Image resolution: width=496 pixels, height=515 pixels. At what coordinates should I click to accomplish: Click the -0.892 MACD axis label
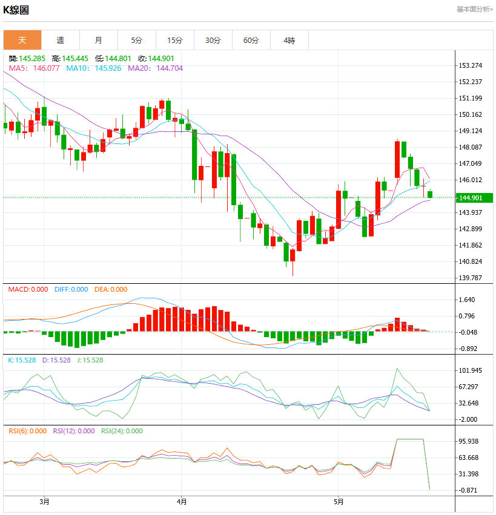pos(468,349)
